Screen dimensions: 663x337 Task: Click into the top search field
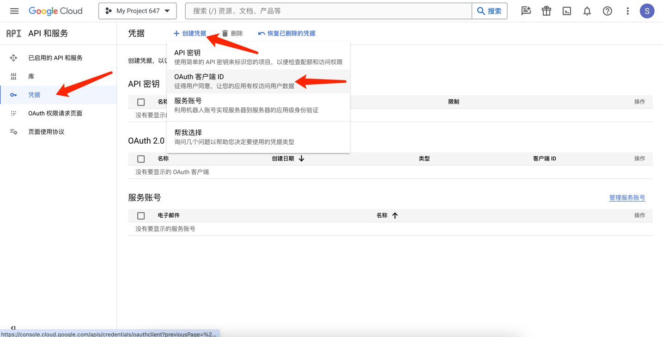pyautogui.click(x=328, y=11)
